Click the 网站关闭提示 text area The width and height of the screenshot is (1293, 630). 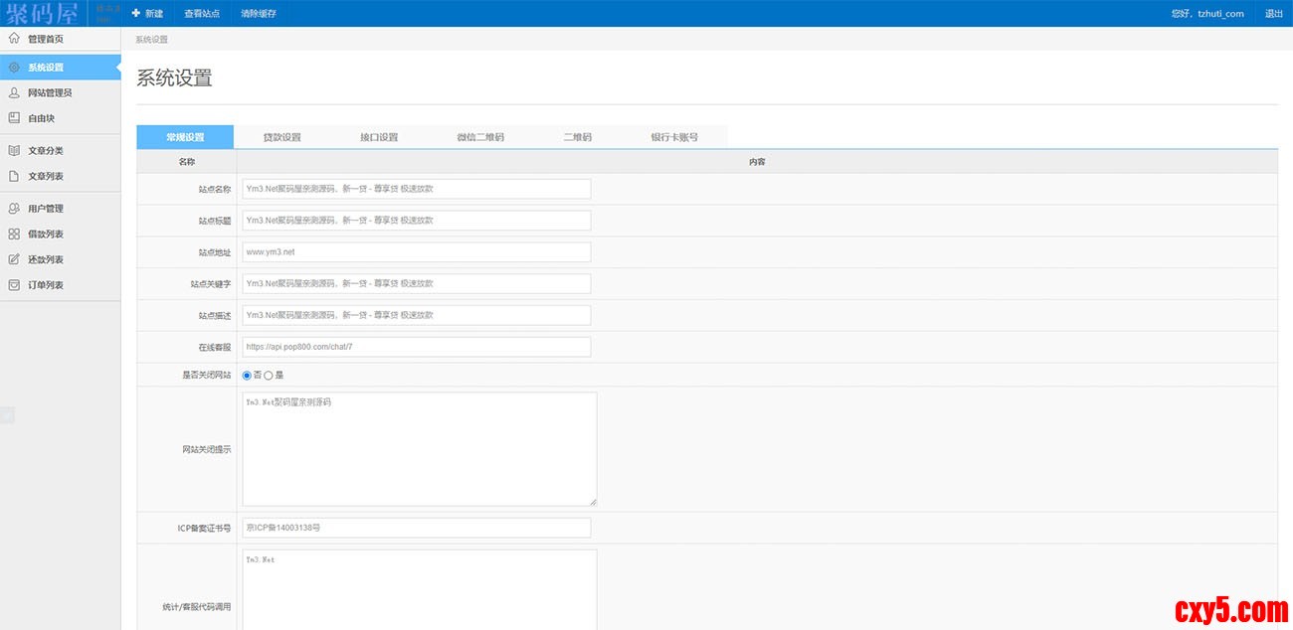coord(419,449)
